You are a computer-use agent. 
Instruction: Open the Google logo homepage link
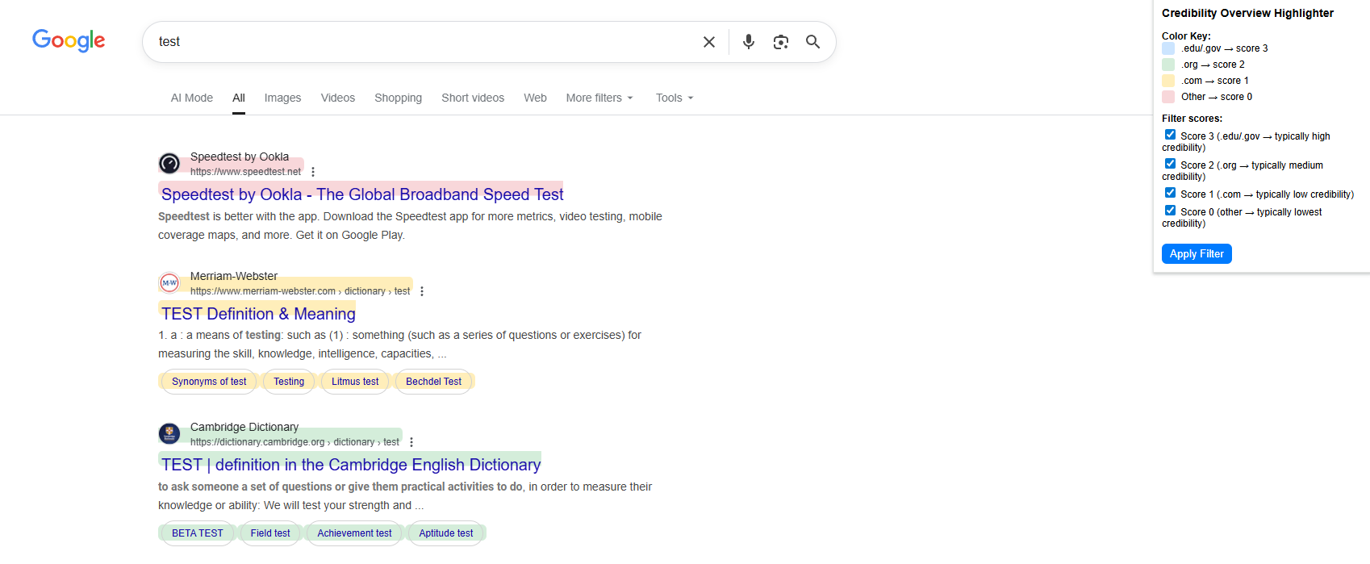(x=69, y=40)
